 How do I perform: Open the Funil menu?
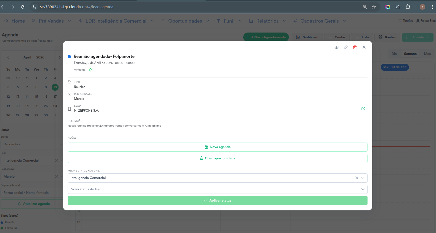pos(229,21)
